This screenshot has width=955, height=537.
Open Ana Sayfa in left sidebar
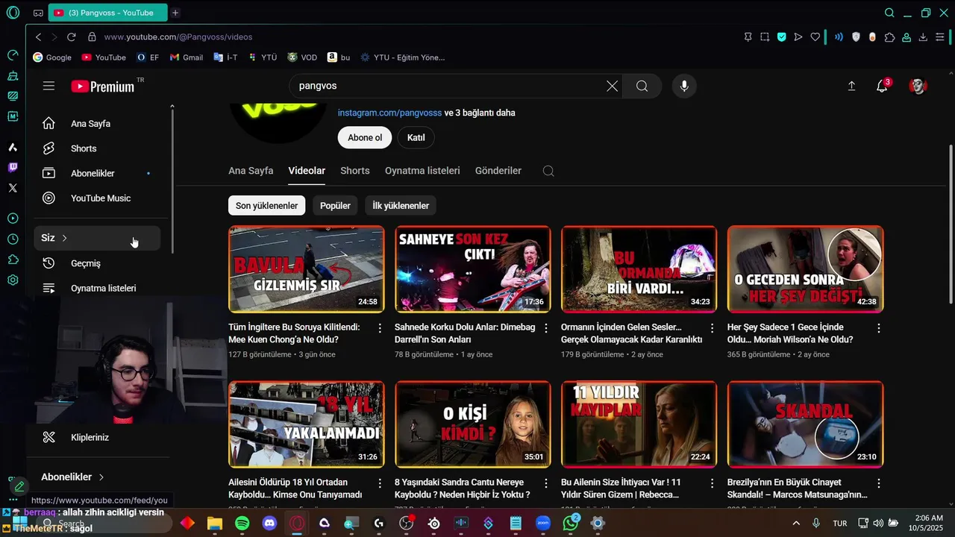click(x=97, y=124)
